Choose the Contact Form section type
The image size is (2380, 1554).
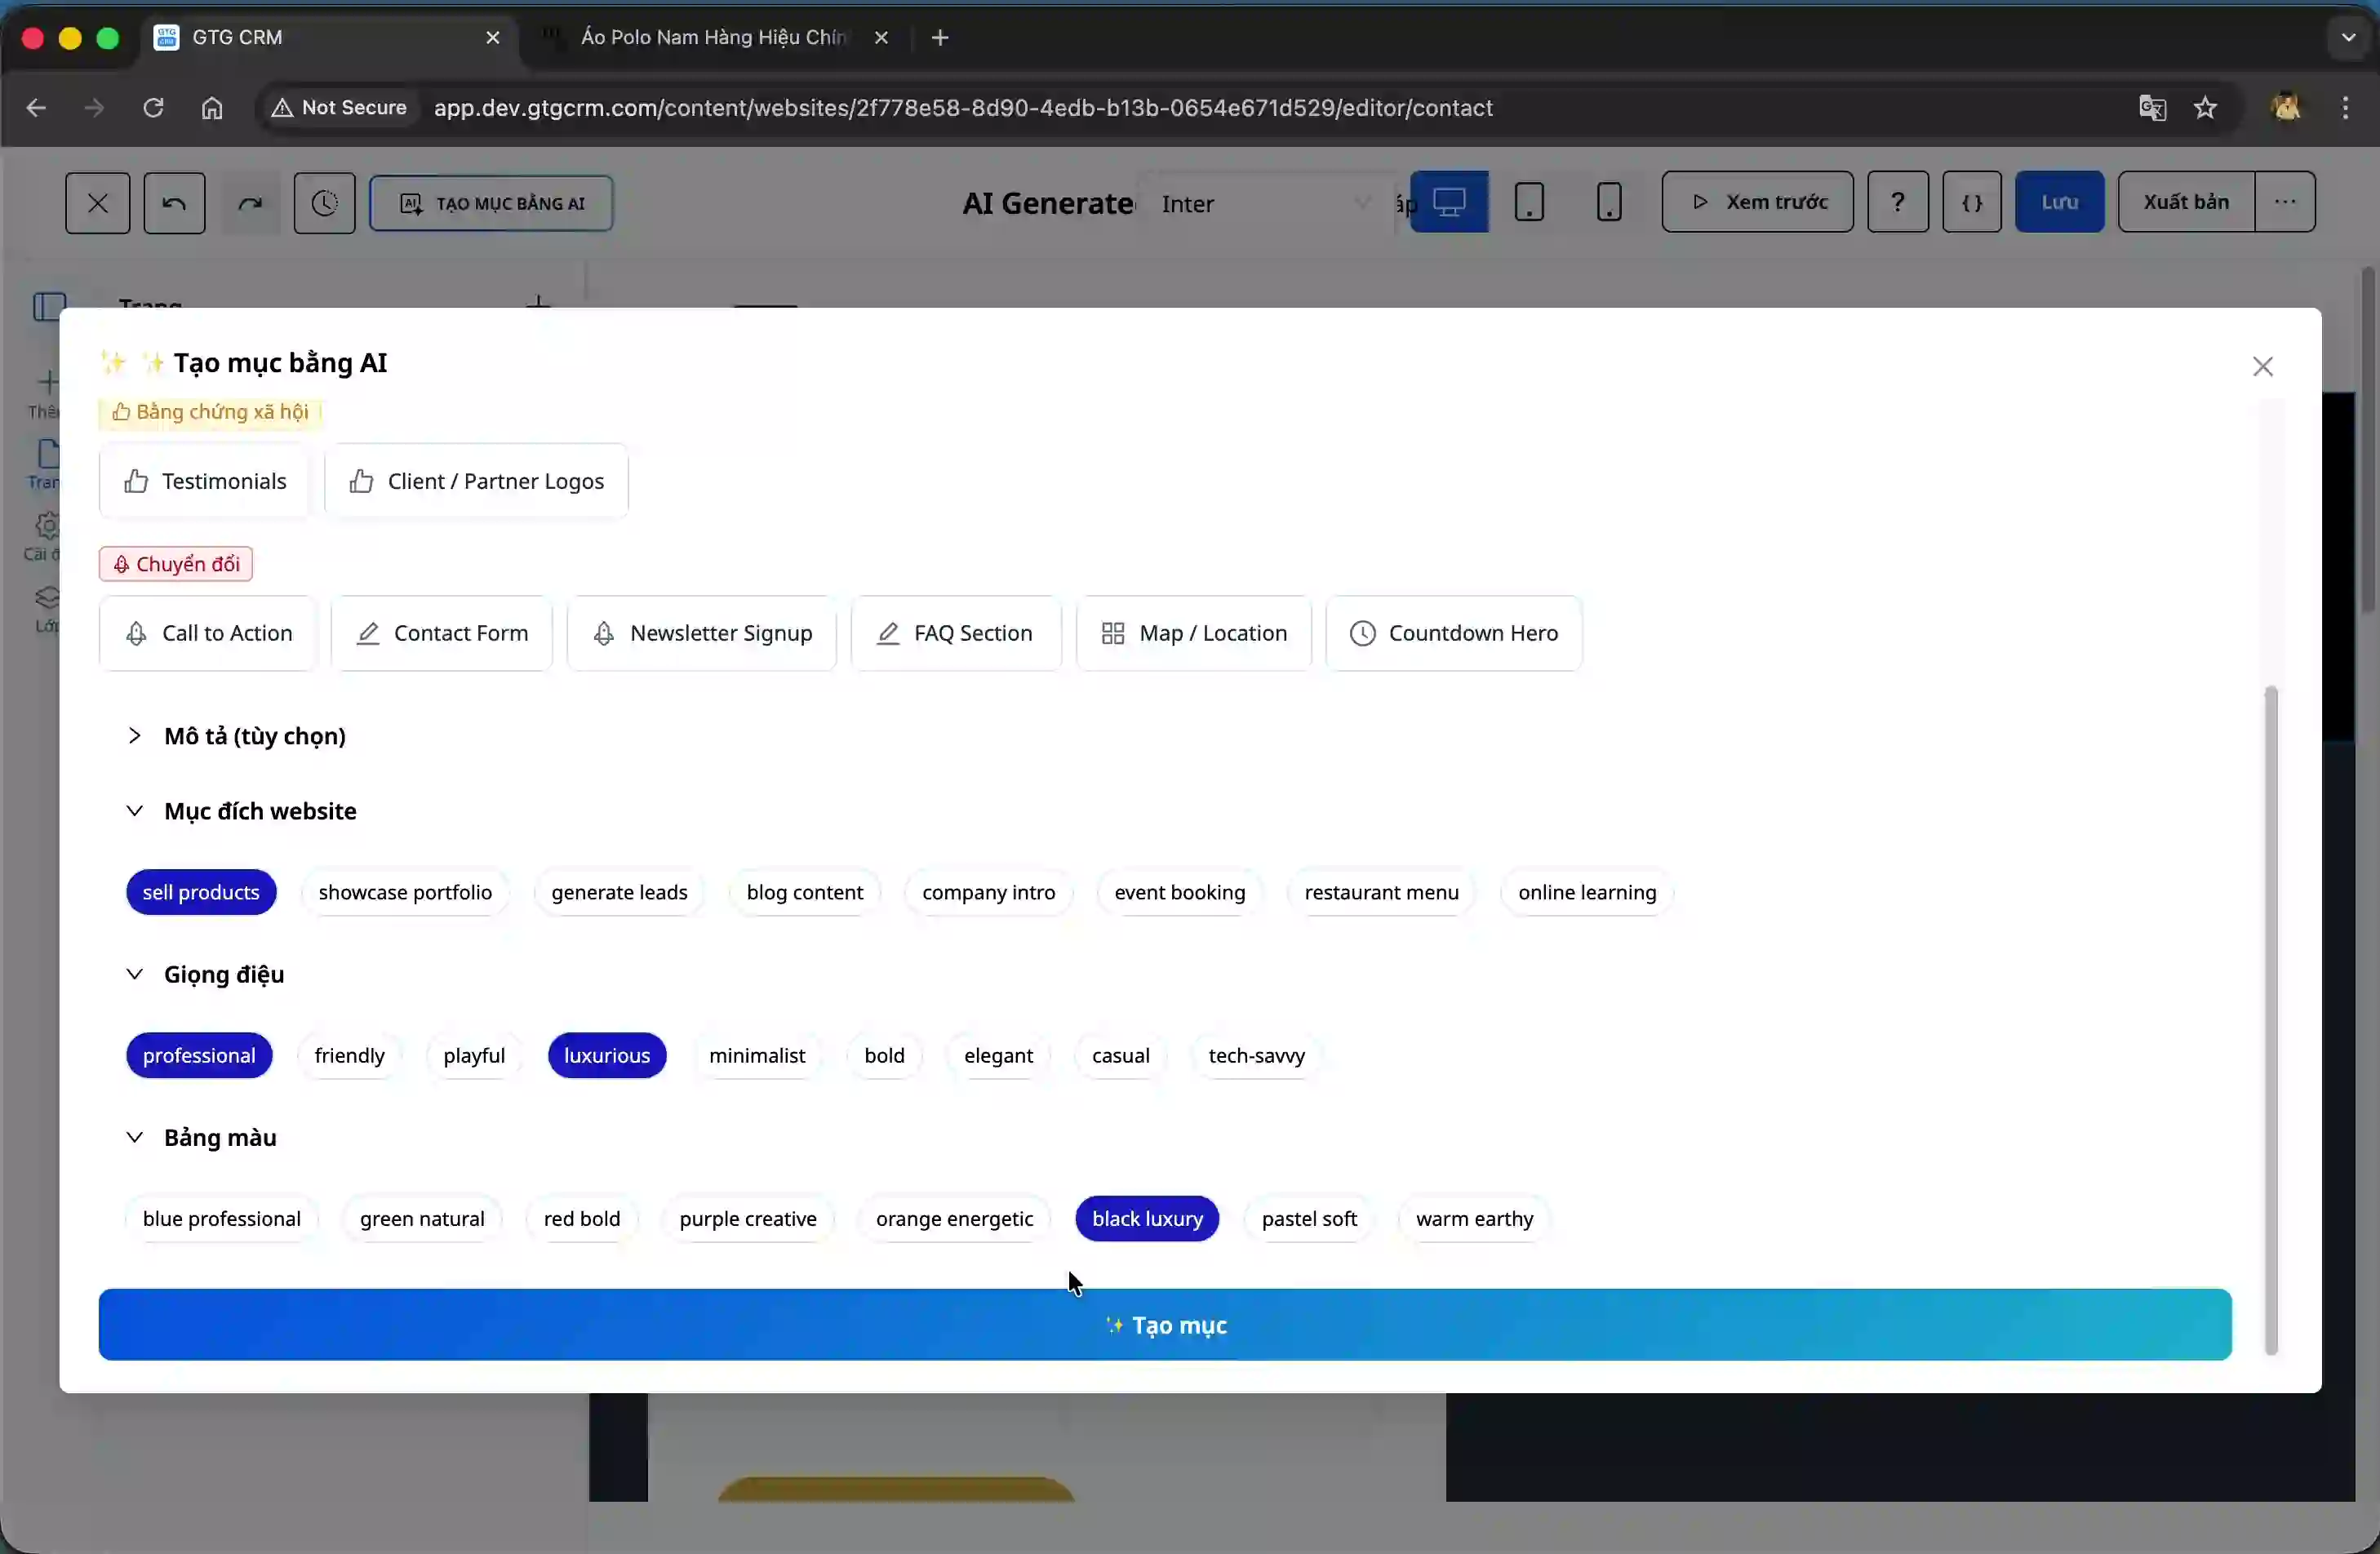442,633
